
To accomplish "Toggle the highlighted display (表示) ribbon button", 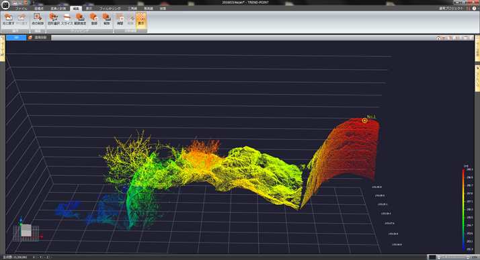I will coord(141,19).
